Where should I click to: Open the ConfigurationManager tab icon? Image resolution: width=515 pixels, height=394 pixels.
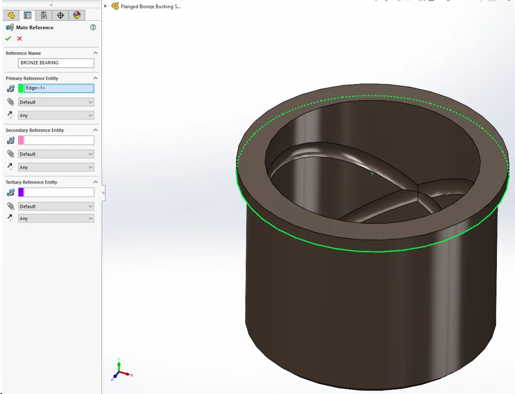point(44,15)
